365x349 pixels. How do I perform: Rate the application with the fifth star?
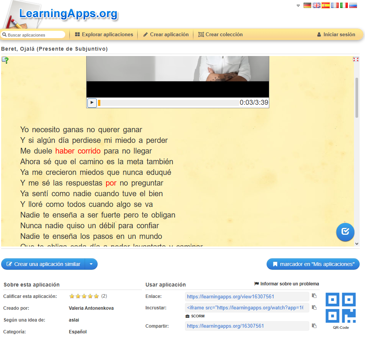[x=96, y=296]
